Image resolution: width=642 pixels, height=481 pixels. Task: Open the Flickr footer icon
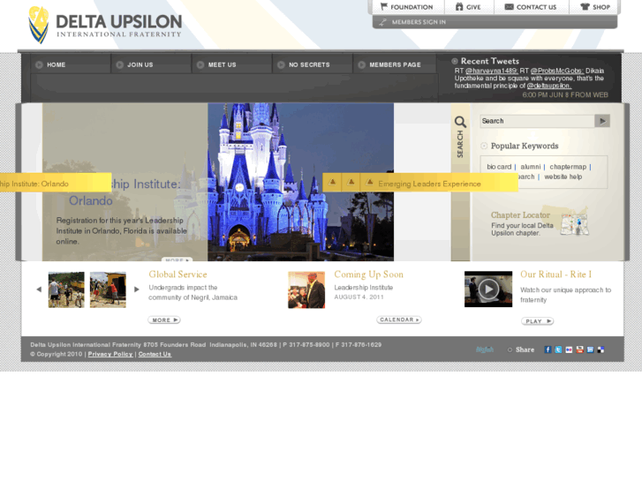click(x=569, y=349)
